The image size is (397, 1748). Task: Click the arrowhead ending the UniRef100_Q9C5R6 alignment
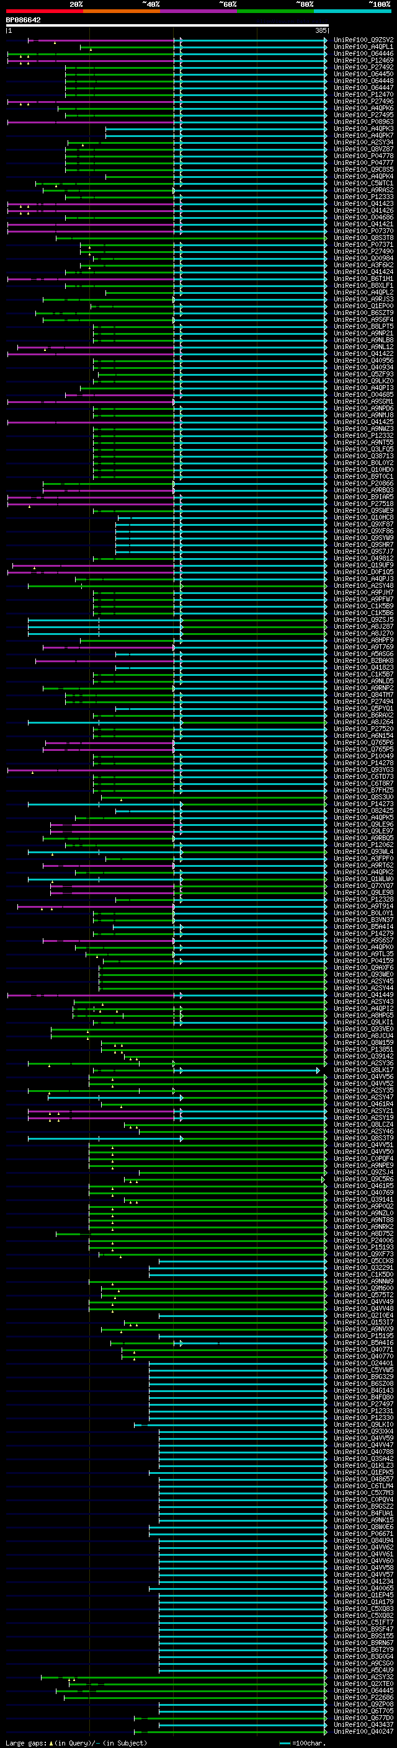pos(323,1179)
